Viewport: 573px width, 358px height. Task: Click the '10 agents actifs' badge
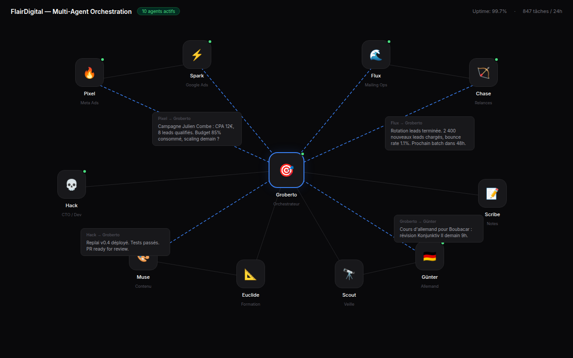pos(158,11)
